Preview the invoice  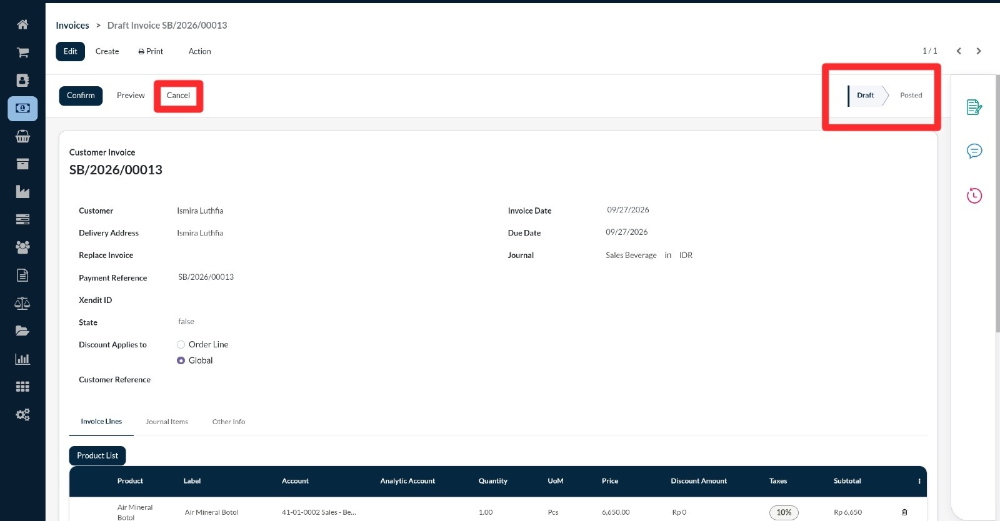(x=131, y=96)
